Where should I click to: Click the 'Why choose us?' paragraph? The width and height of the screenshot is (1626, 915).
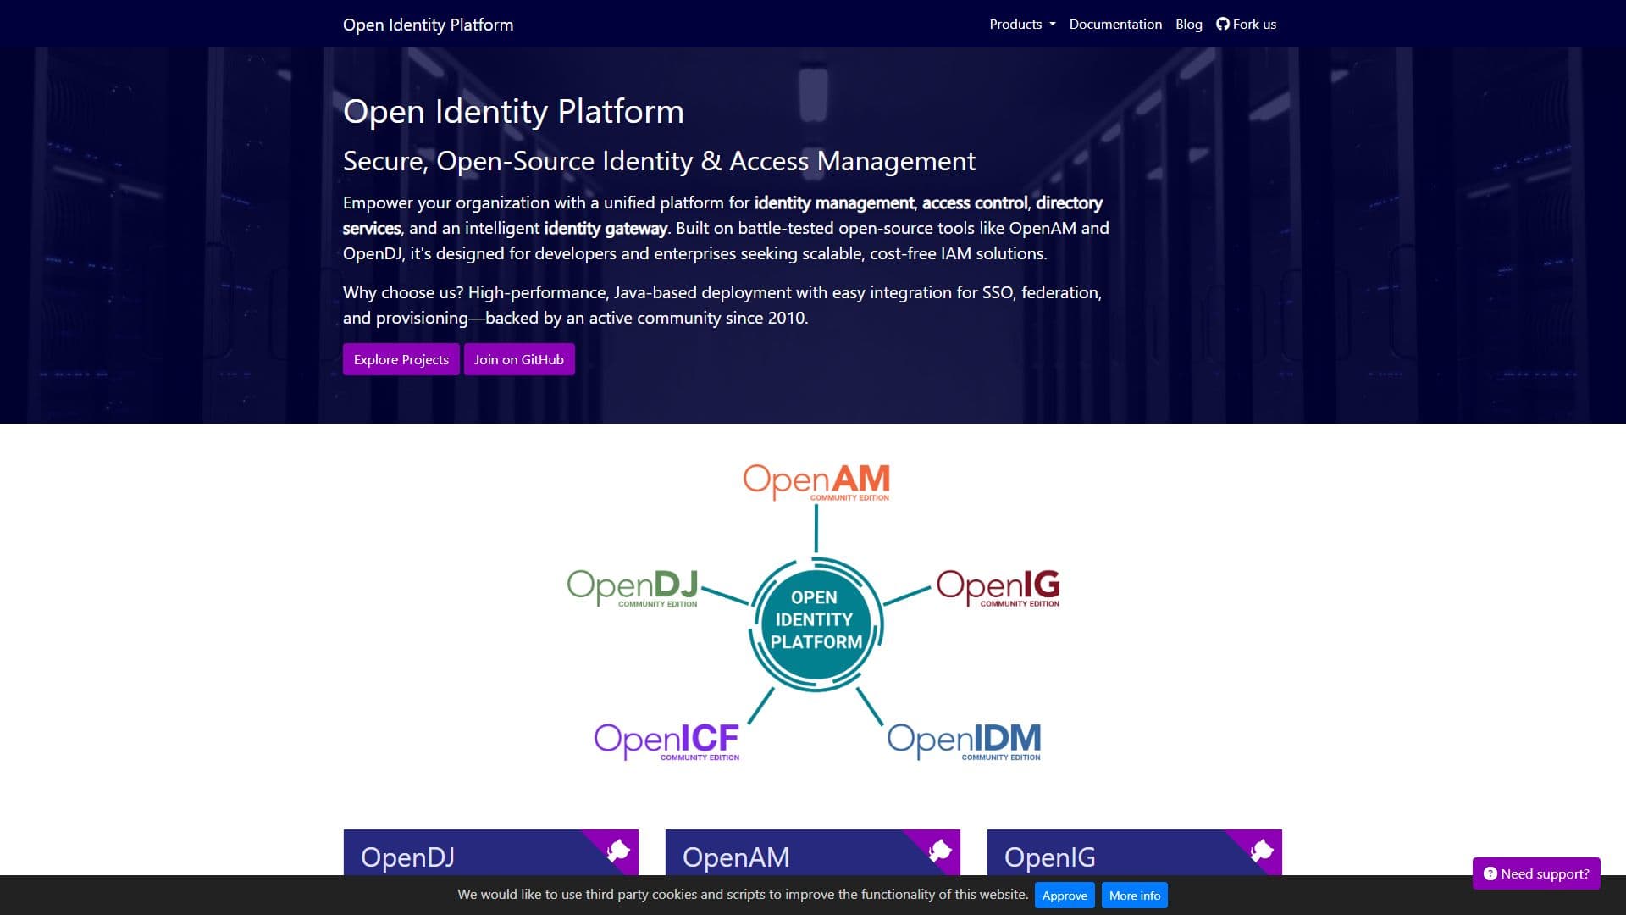[x=722, y=305]
